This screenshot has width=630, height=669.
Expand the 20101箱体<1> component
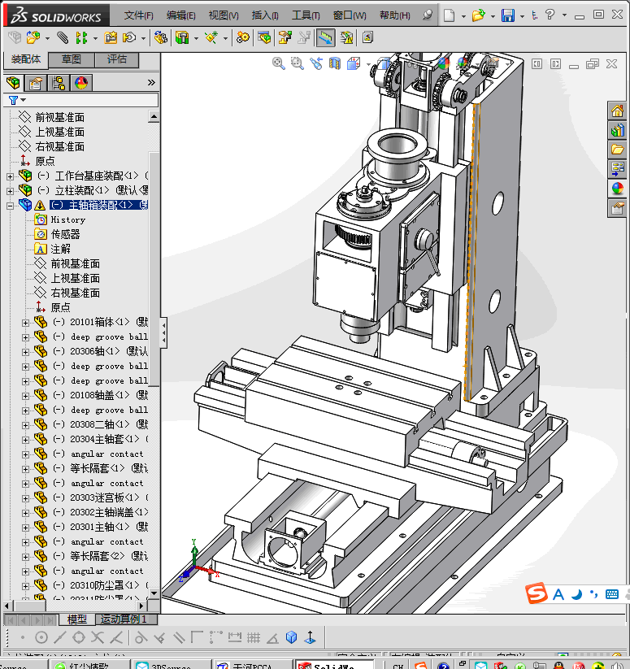[25, 323]
